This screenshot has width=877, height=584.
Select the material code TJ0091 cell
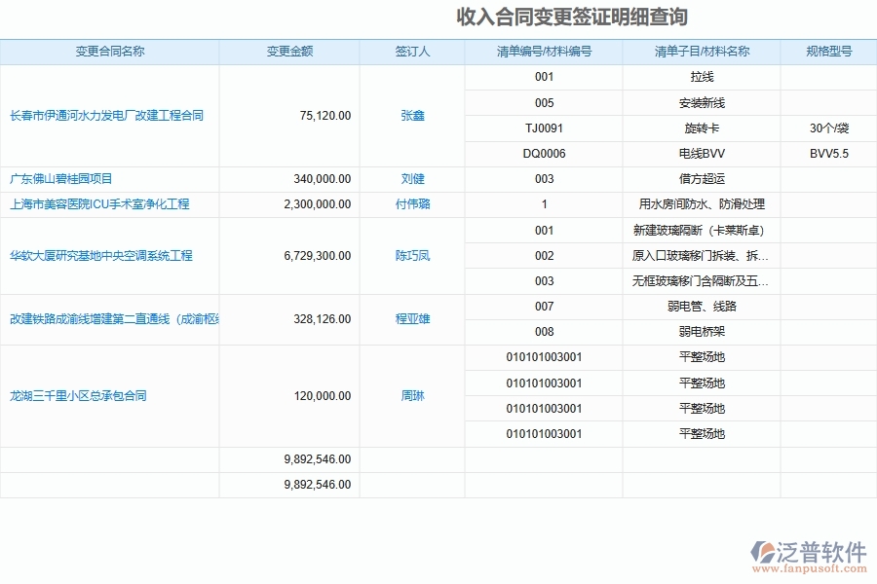(x=544, y=128)
